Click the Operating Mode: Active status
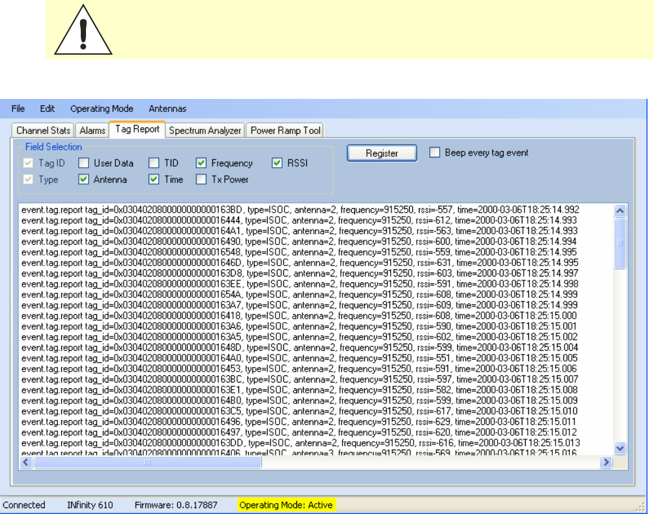The height and width of the screenshot is (514, 654). pos(286,506)
